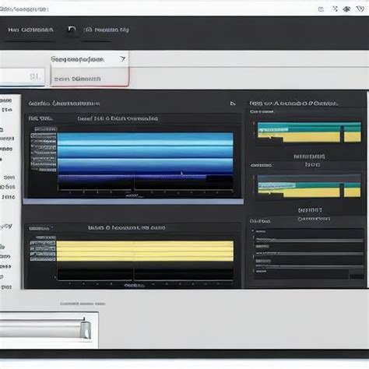Click the mouse cursor marker in blue chart
The image size is (369, 369).
181,174
